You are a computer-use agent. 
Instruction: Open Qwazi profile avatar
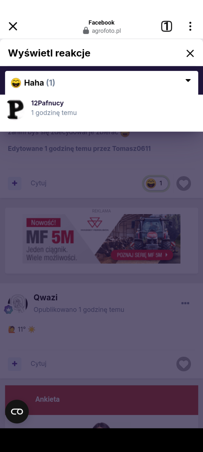18,304
